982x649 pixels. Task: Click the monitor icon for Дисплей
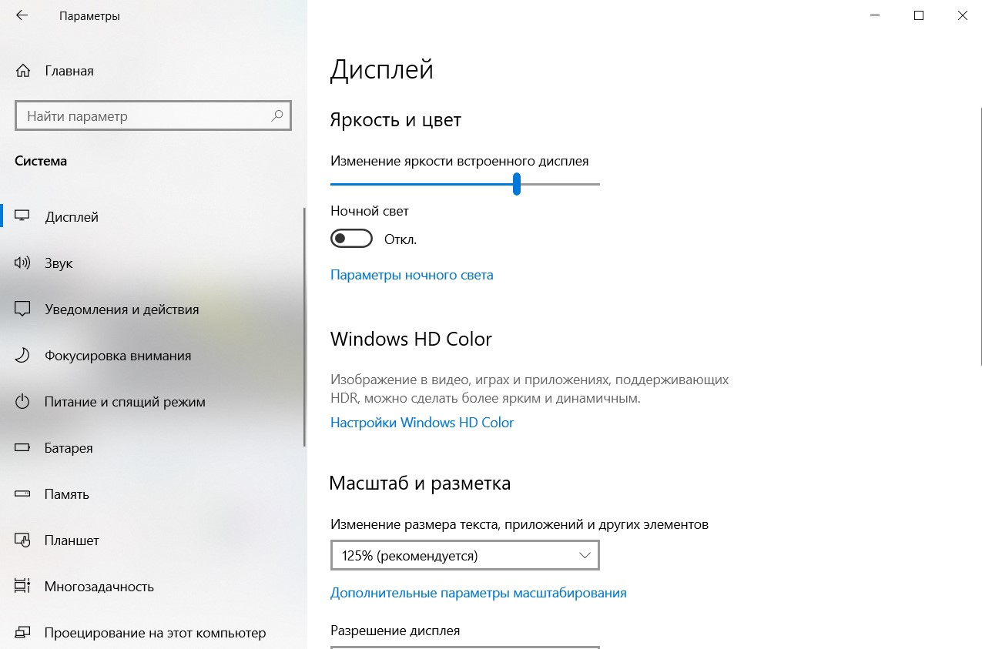pos(22,216)
